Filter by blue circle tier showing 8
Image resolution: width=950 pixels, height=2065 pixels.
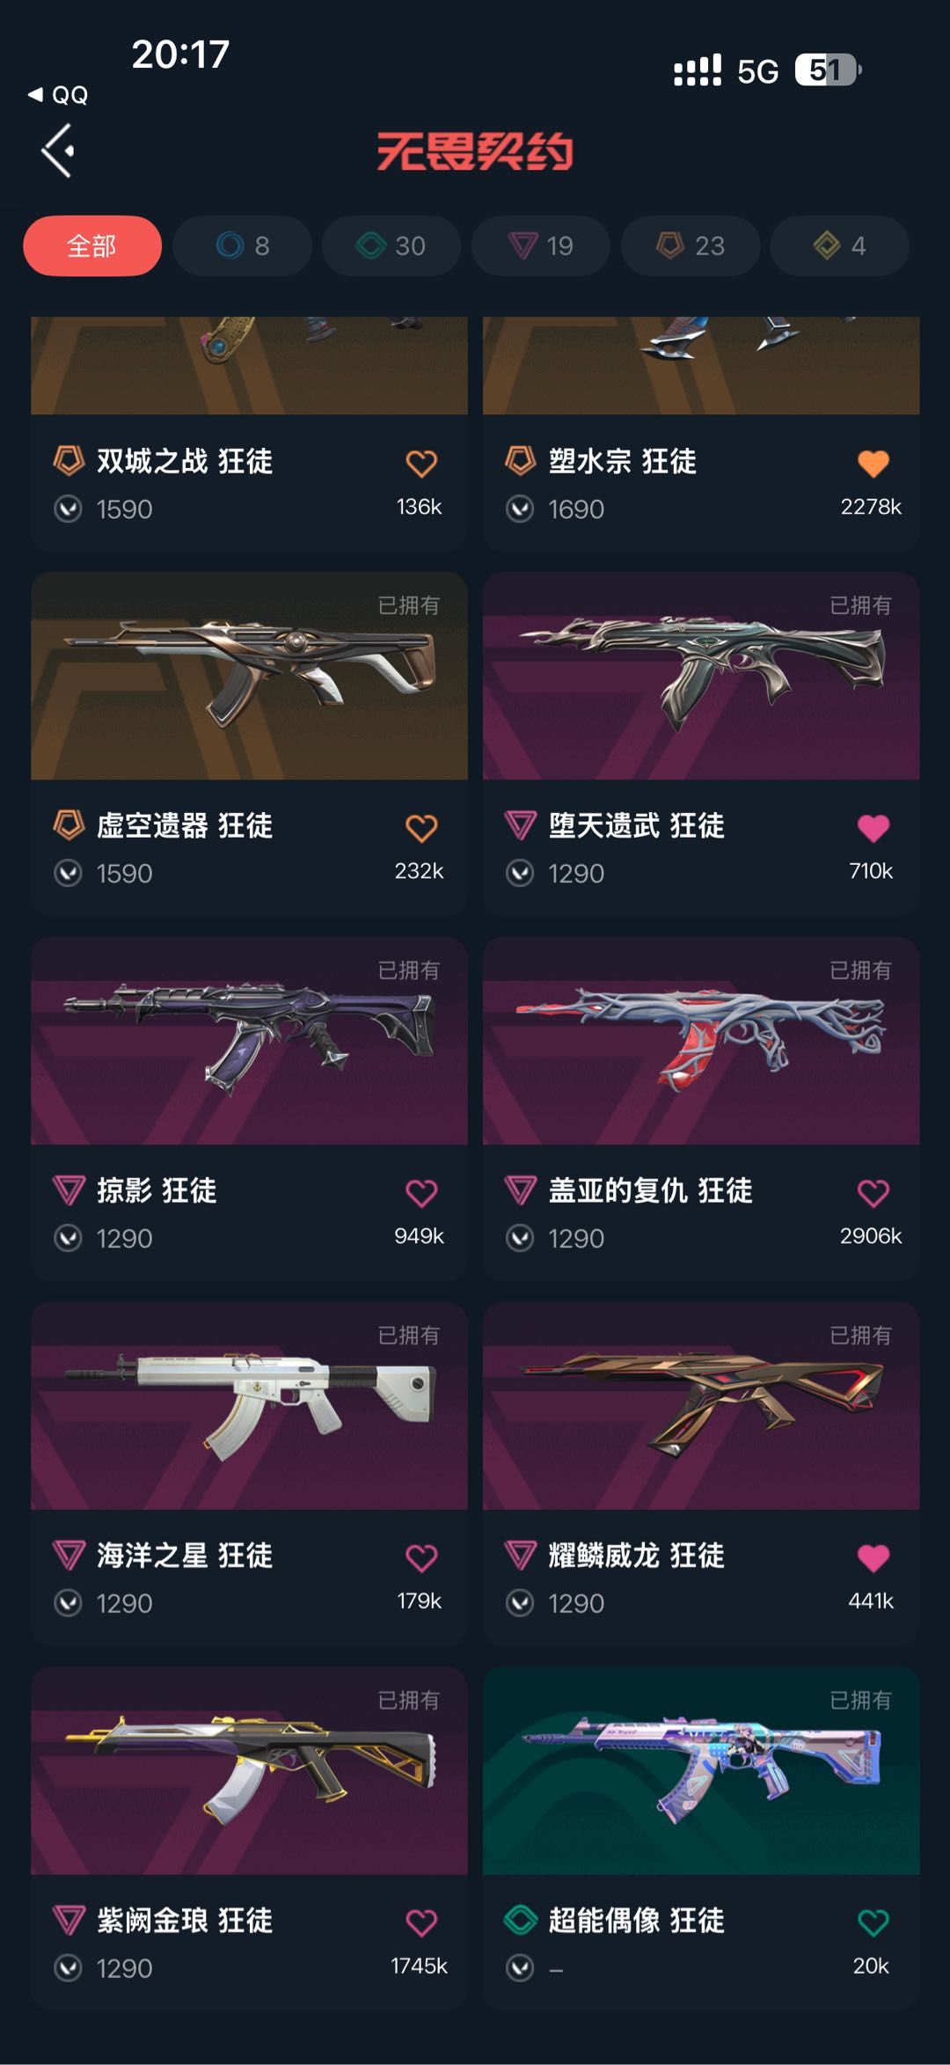[243, 245]
